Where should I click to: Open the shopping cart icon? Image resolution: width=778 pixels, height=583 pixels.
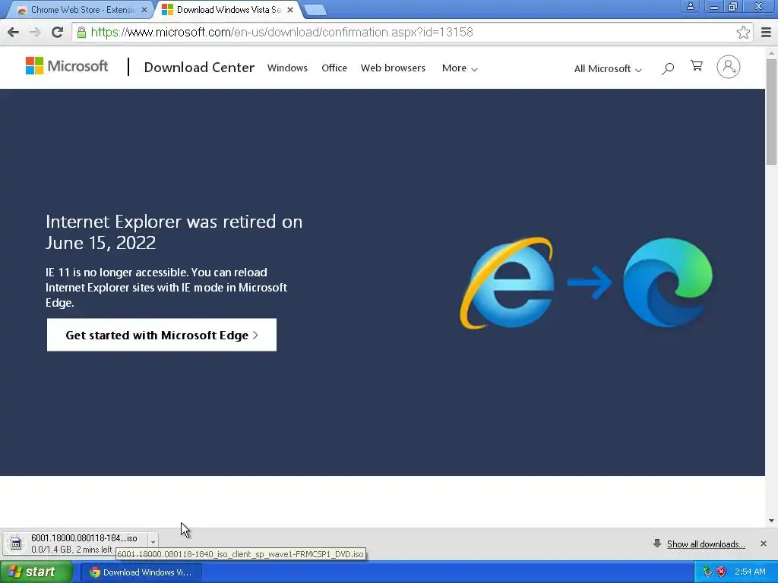tap(697, 66)
